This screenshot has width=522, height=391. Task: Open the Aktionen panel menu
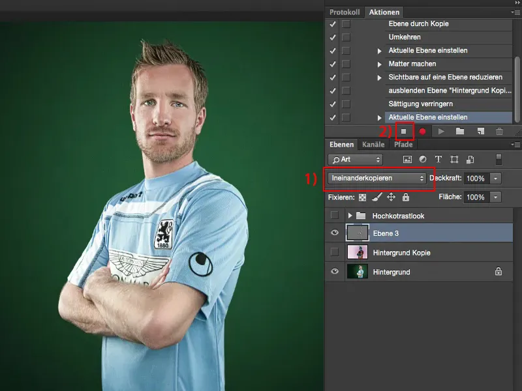click(516, 12)
